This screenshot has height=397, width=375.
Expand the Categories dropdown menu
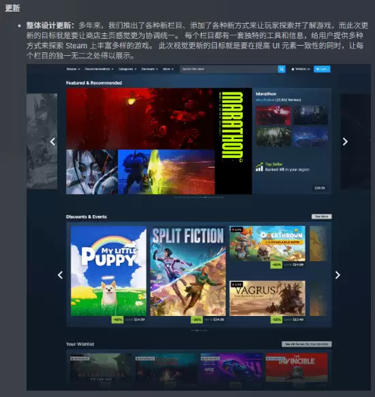pyautogui.click(x=127, y=69)
